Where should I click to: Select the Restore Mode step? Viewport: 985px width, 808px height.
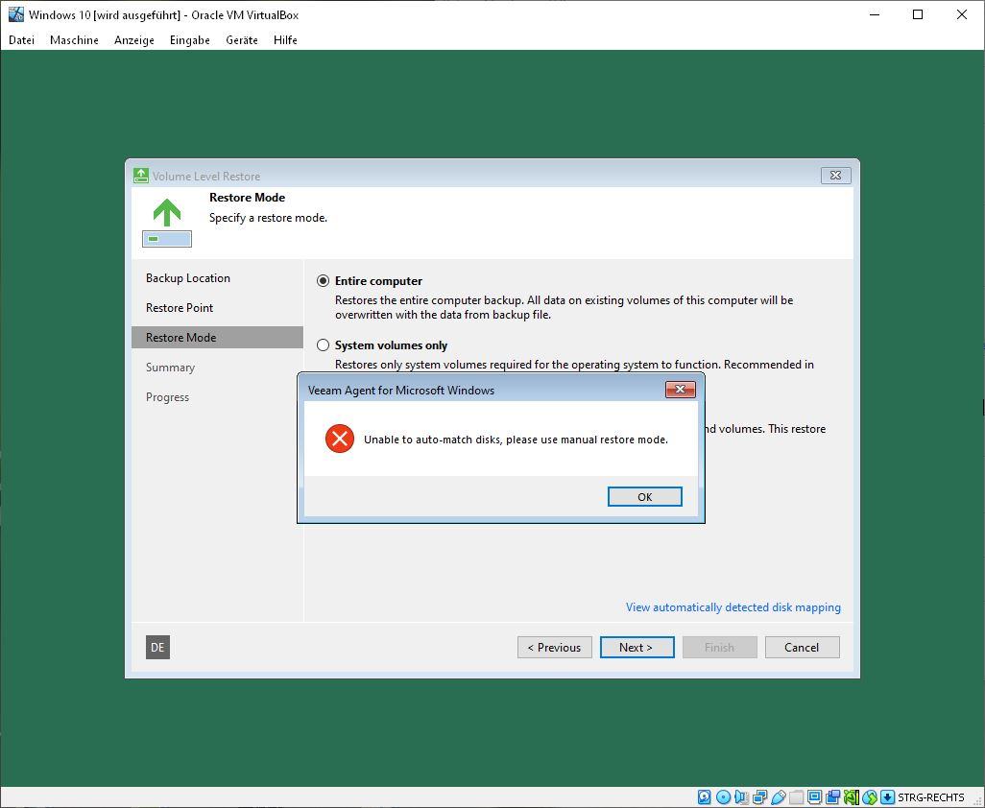(217, 337)
